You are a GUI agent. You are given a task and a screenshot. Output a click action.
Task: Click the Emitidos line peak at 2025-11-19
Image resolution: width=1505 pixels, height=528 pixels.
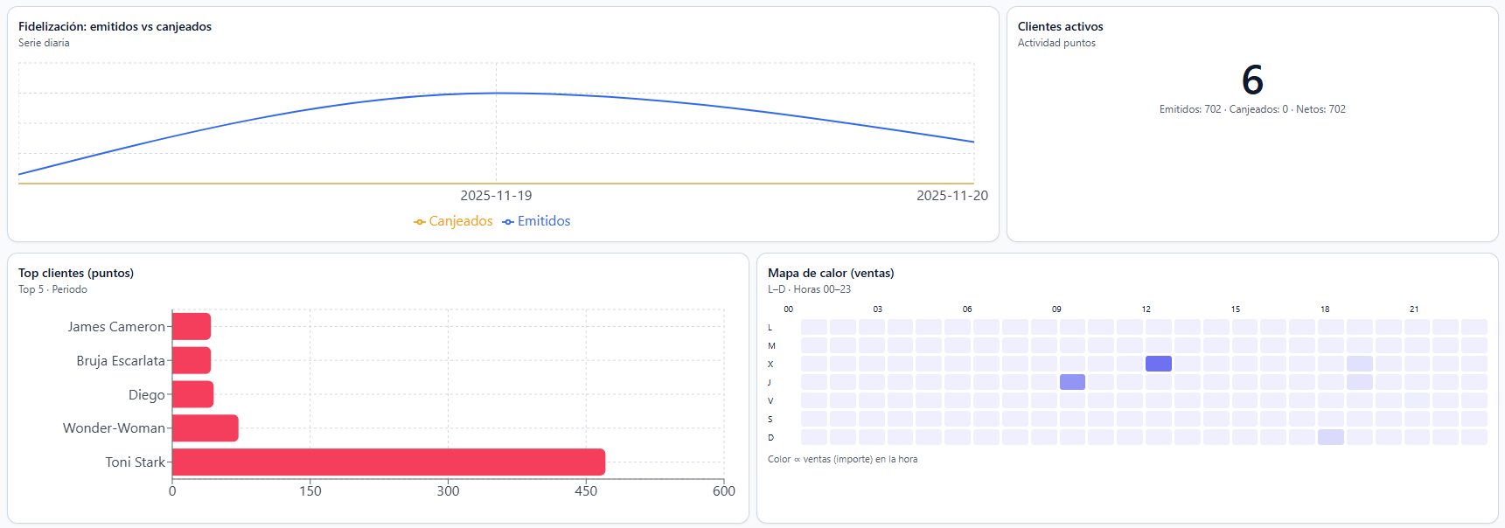pos(497,93)
